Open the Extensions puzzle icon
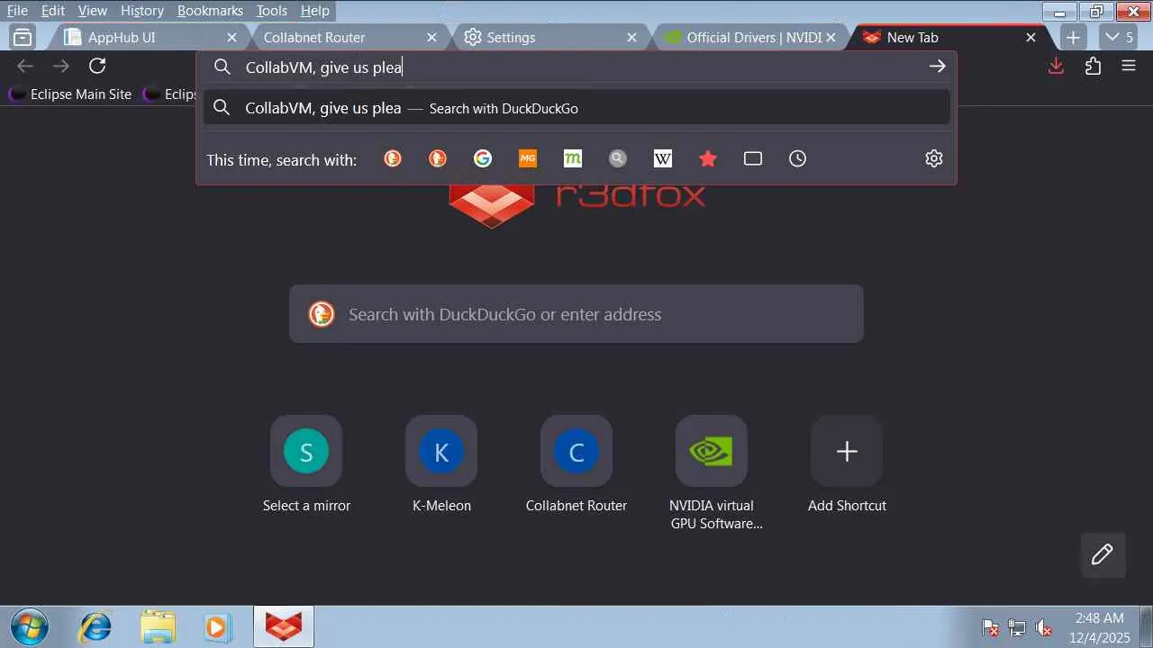This screenshot has width=1153, height=648. point(1093,66)
